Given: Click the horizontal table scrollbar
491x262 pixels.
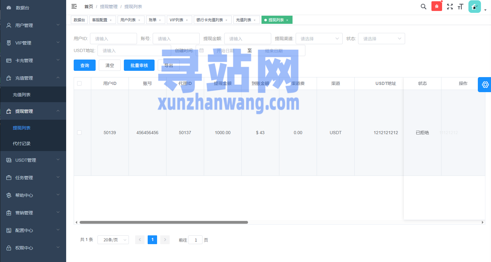Looking at the screenshot, I should pyautogui.click(x=164, y=222).
